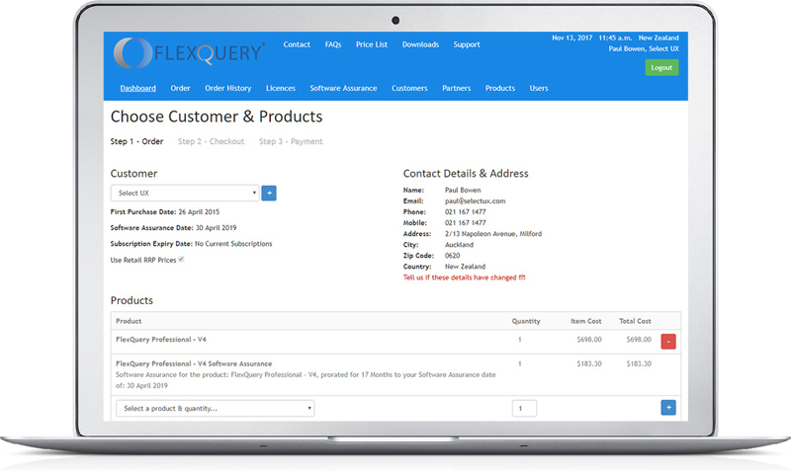Viewport: 791px width, 471px height.
Task: Click email paul@selectux.com
Action: (x=476, y=201)
